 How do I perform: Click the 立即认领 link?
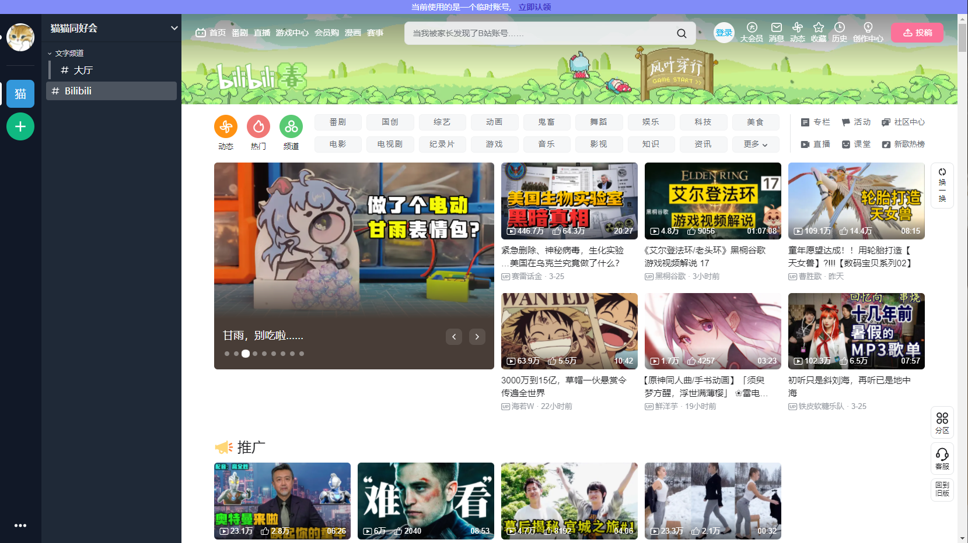534,7
